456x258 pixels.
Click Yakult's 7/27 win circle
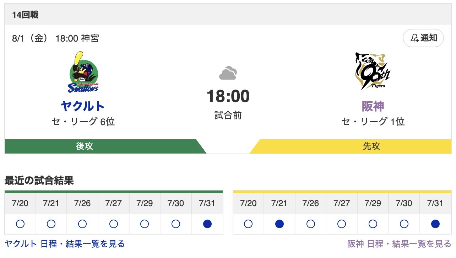[x=114, y=224]
